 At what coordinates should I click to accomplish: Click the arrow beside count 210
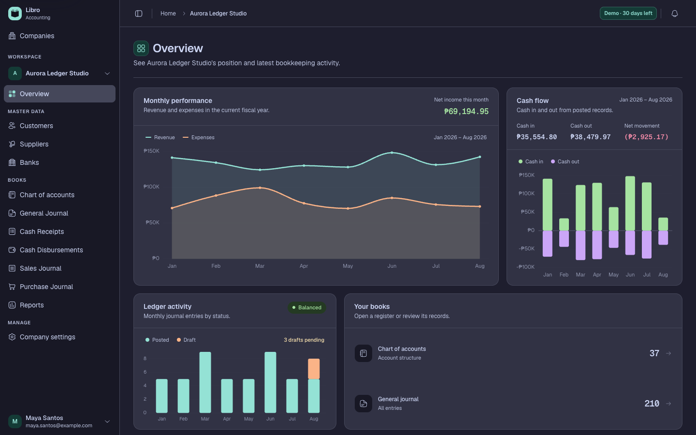tap(668, 404)
